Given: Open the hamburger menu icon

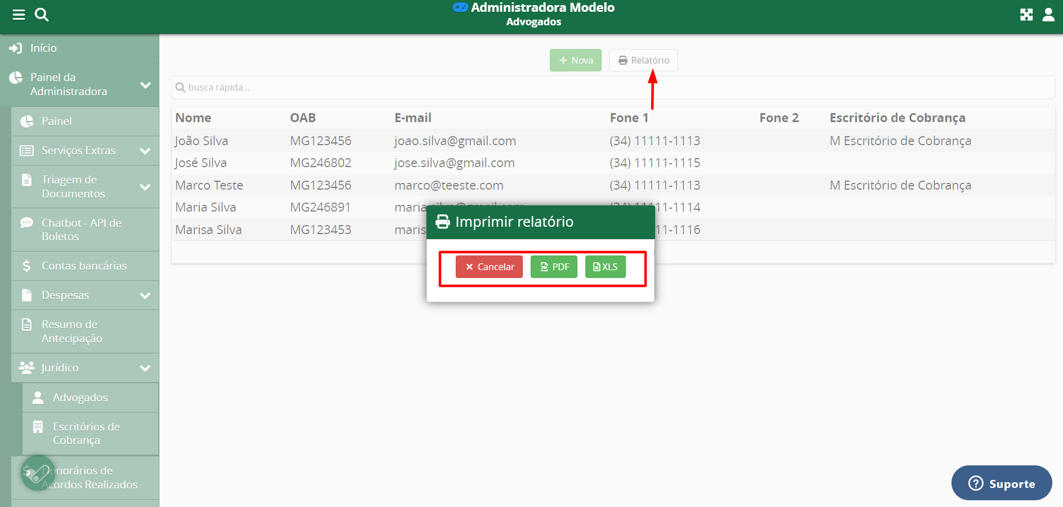Looking at the screenshot, I should [19, 15].
